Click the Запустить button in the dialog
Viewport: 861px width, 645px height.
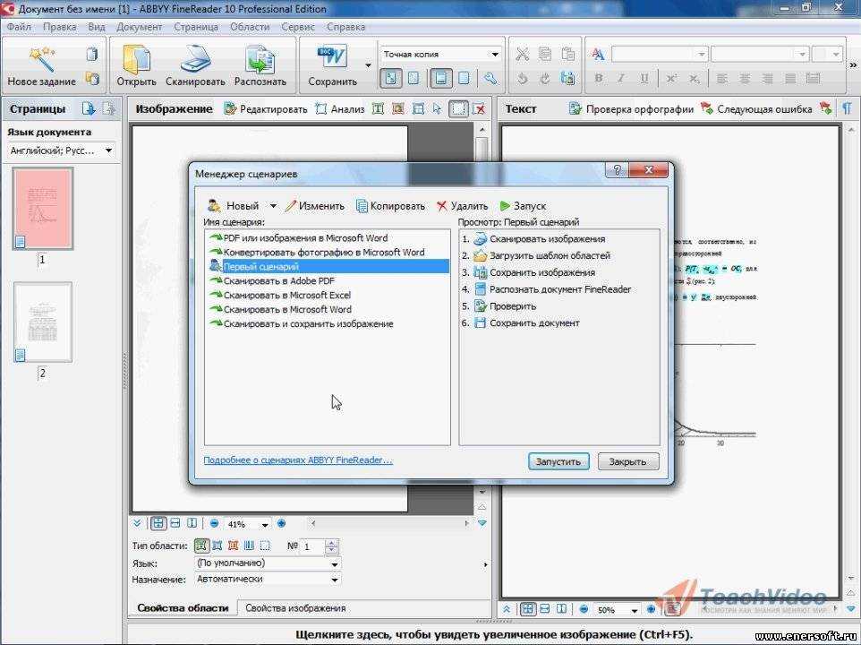(x=558, y=461)
